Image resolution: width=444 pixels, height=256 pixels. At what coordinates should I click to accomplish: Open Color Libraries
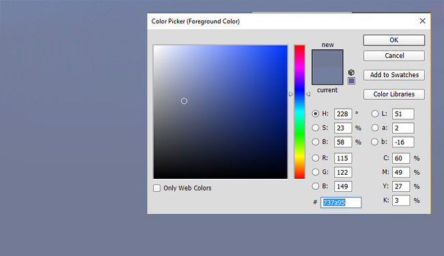[x=394, y=94]
